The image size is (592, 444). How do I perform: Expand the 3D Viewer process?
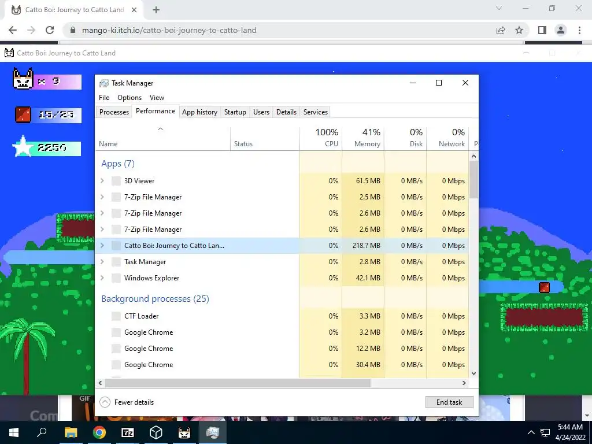(102, 181)
